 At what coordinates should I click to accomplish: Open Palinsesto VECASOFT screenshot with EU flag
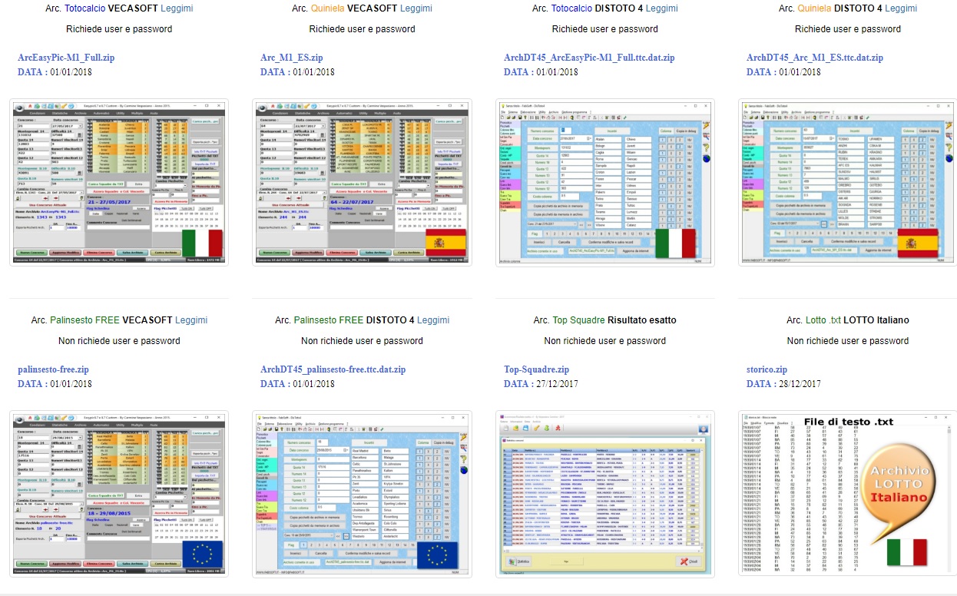(x=119, y=495)
